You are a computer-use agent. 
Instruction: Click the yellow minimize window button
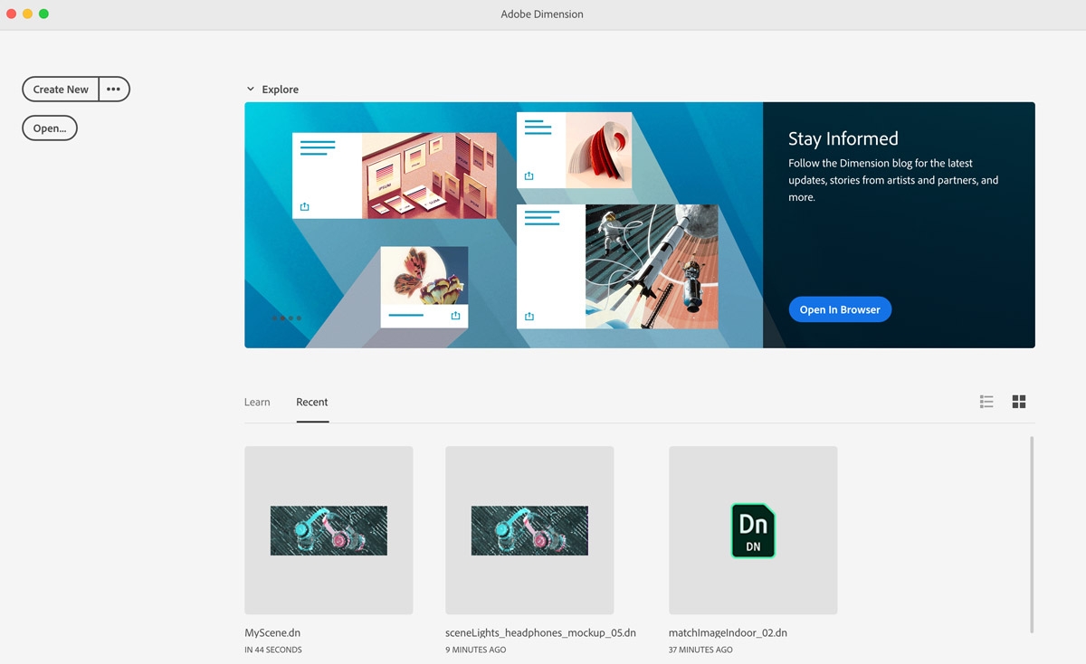[27, 14]
